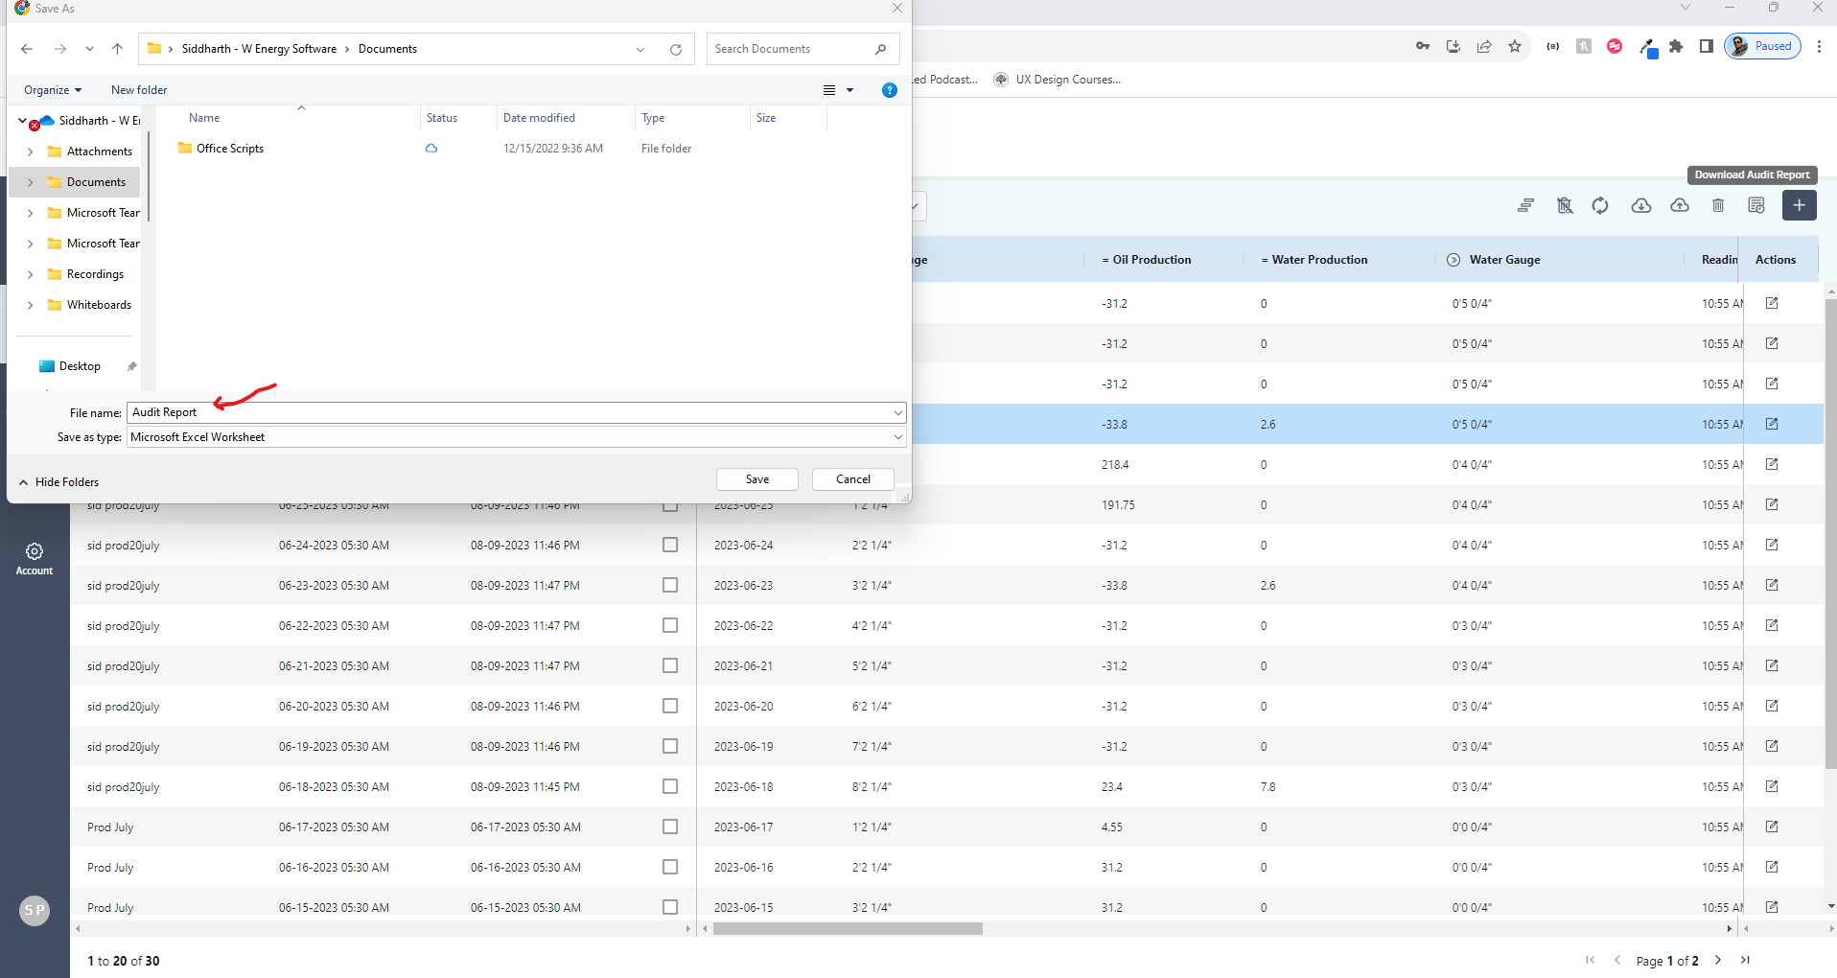Click the Save button in the dialog
Viewport: 1837px width, 978px height.
pos(756,479)
